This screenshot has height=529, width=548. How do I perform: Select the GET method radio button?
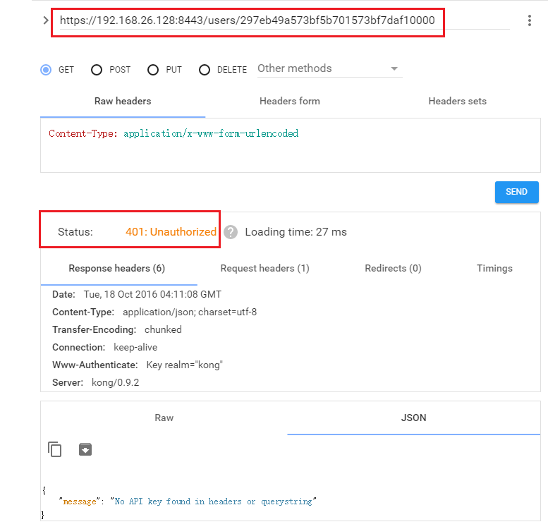[46, 70]
